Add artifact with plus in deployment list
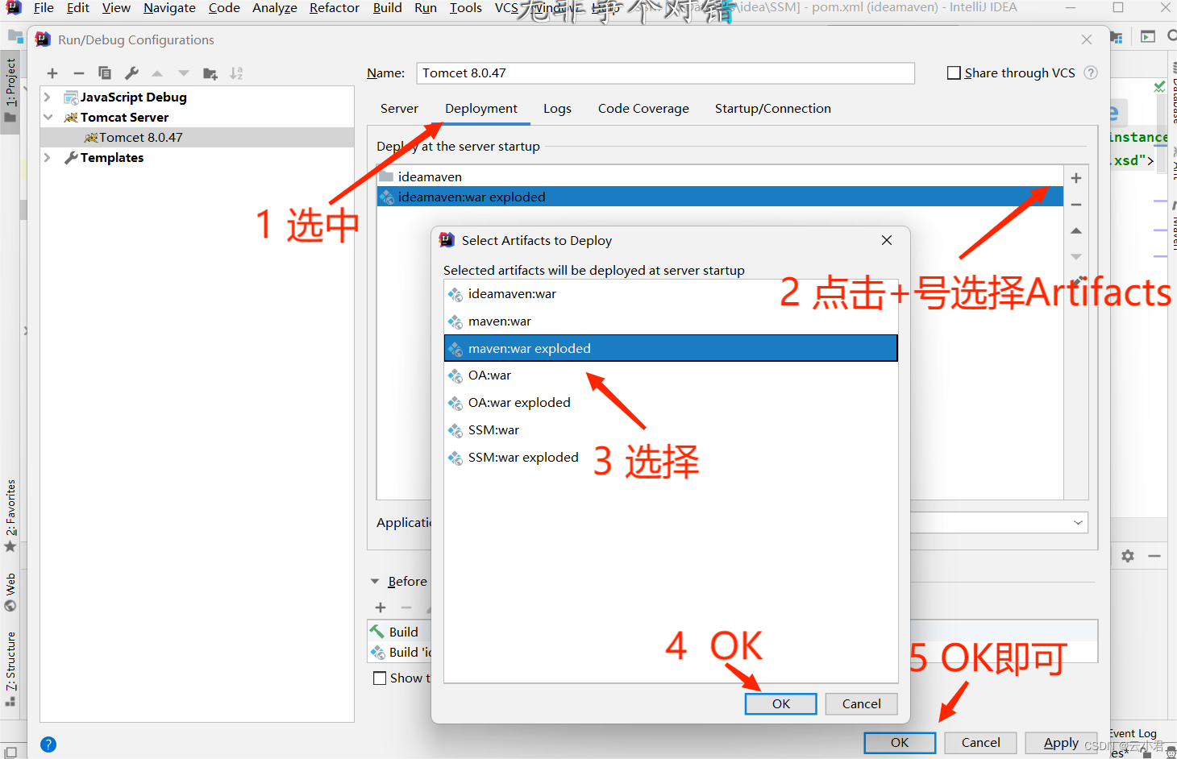 pos(1076,178)
